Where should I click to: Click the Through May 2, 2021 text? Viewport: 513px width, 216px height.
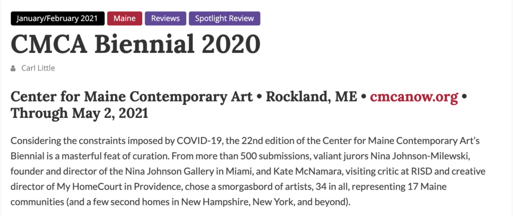(x=80, y=113)
